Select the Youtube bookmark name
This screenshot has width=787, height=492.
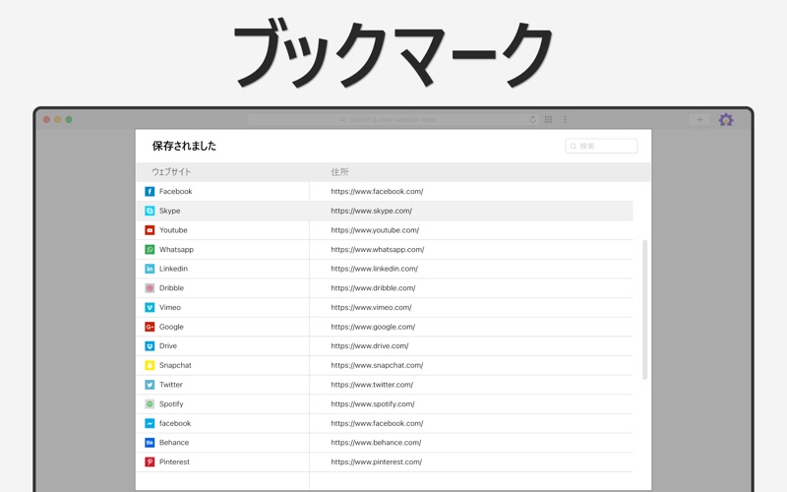[173, 230]
